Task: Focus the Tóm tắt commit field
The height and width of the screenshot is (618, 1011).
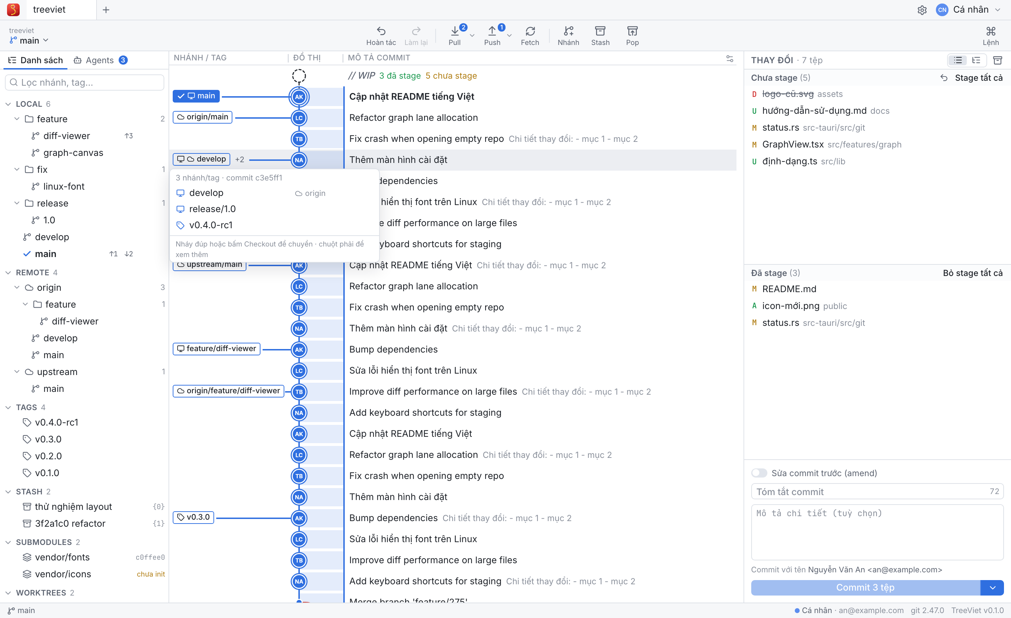Action: 877,492
